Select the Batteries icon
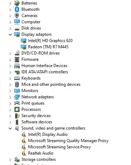 click(x=17, y=3)
